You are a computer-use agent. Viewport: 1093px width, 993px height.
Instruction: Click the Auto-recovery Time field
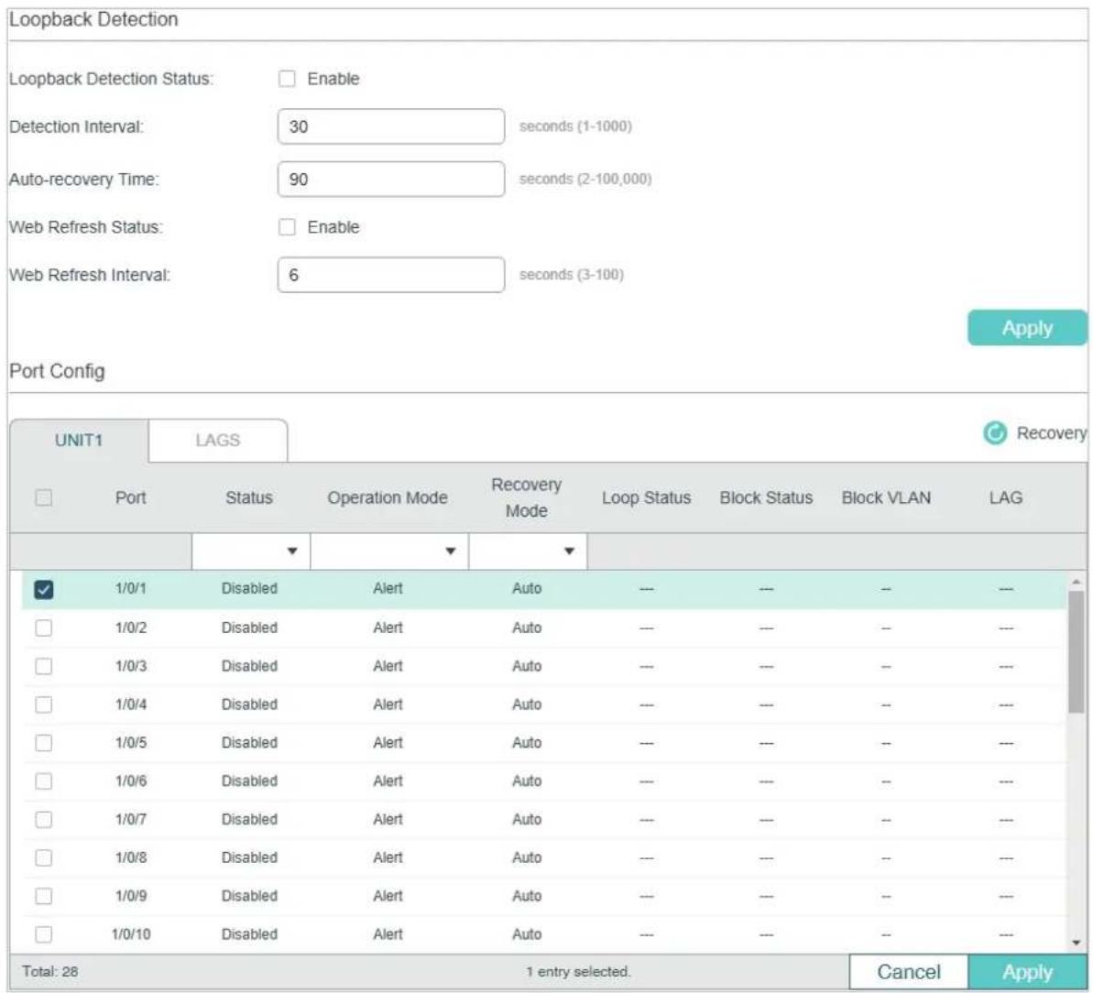391,180
